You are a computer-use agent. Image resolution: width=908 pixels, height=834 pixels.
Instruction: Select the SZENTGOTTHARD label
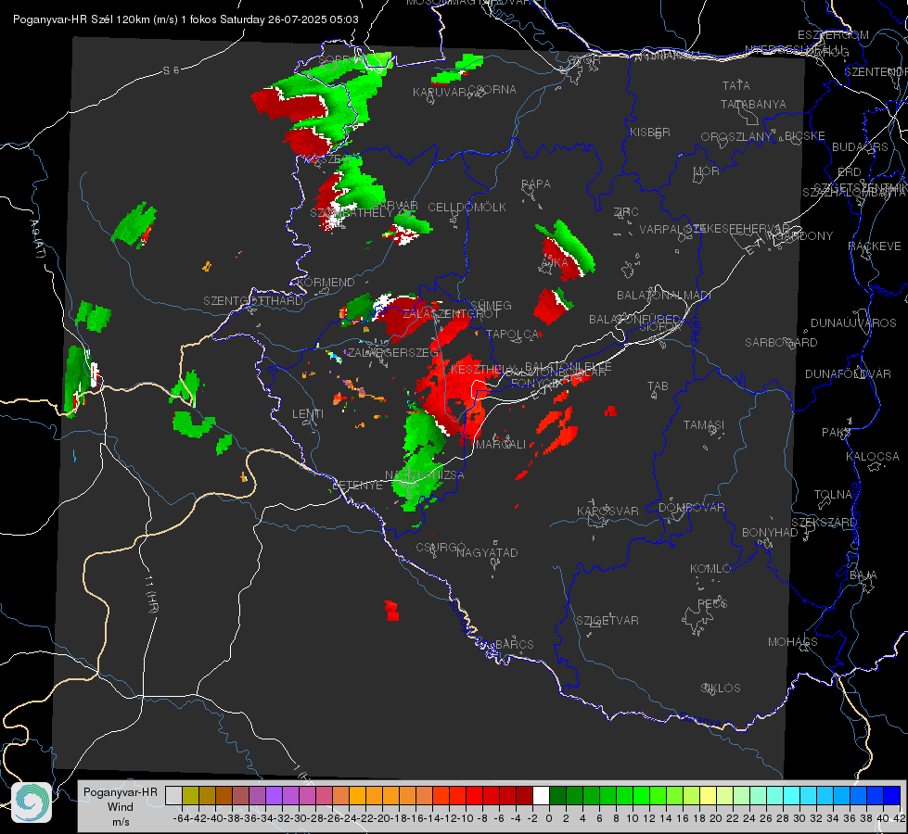253,300
